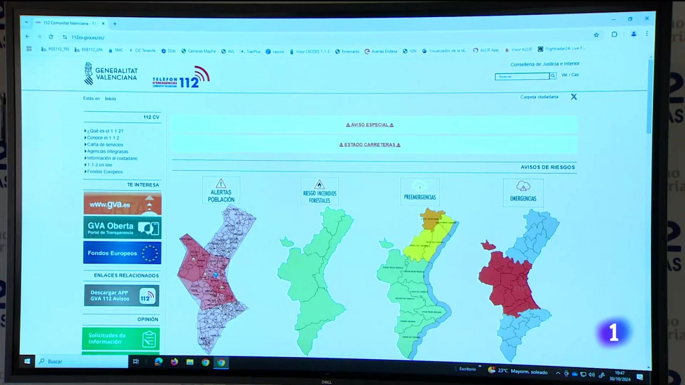Click the Buscar field in the Windows taskbar

point(64,361)
